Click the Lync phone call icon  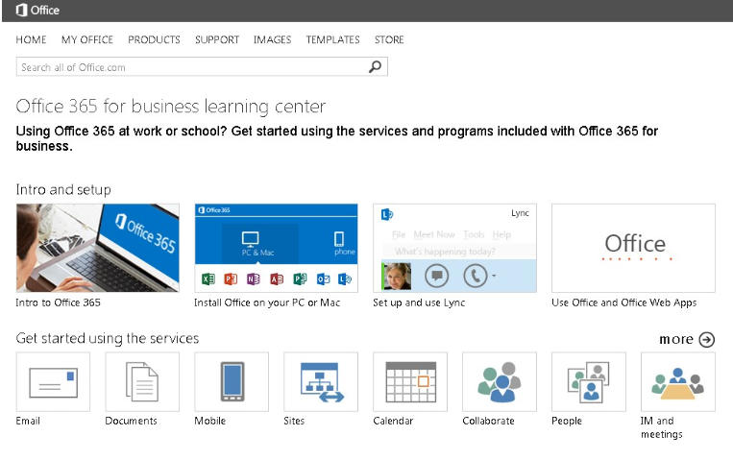point(475,276)
